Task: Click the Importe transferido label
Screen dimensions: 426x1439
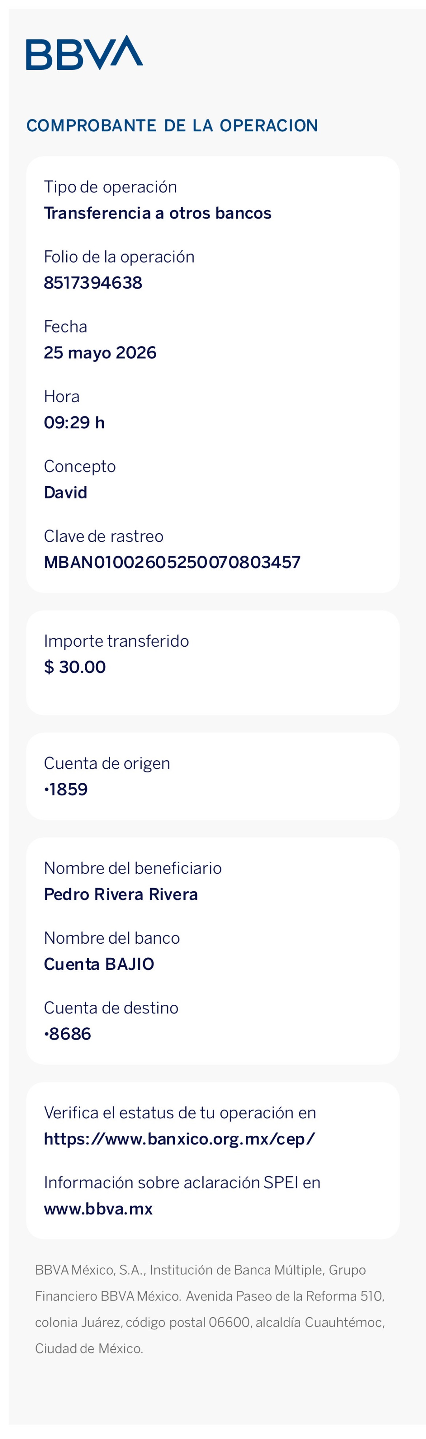Action: [x=116, y=641]
